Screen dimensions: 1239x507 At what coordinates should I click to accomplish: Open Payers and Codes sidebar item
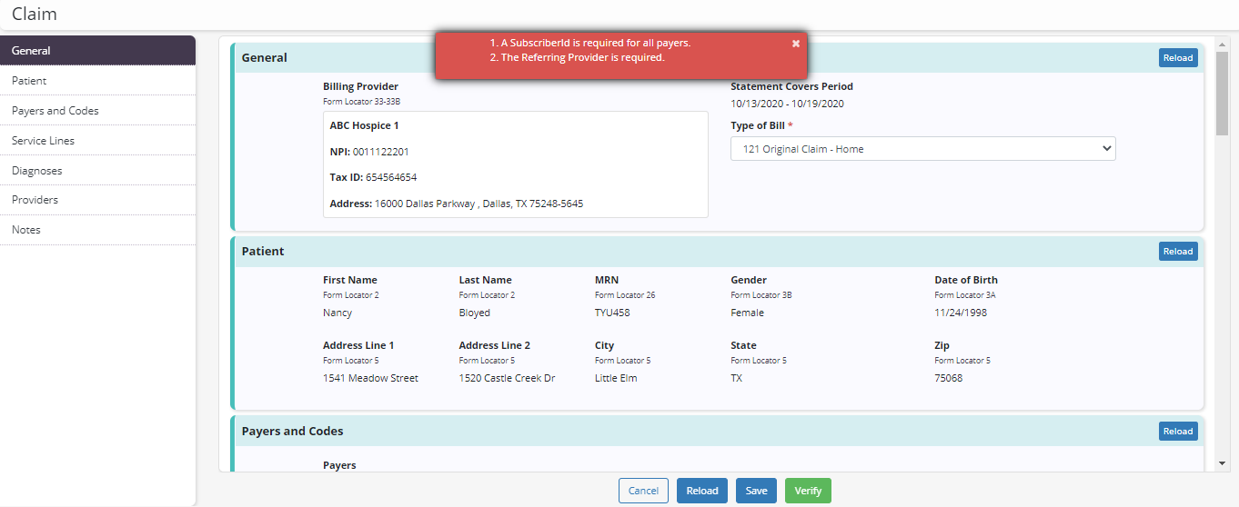pyautogui.click(x=97, y=111)
